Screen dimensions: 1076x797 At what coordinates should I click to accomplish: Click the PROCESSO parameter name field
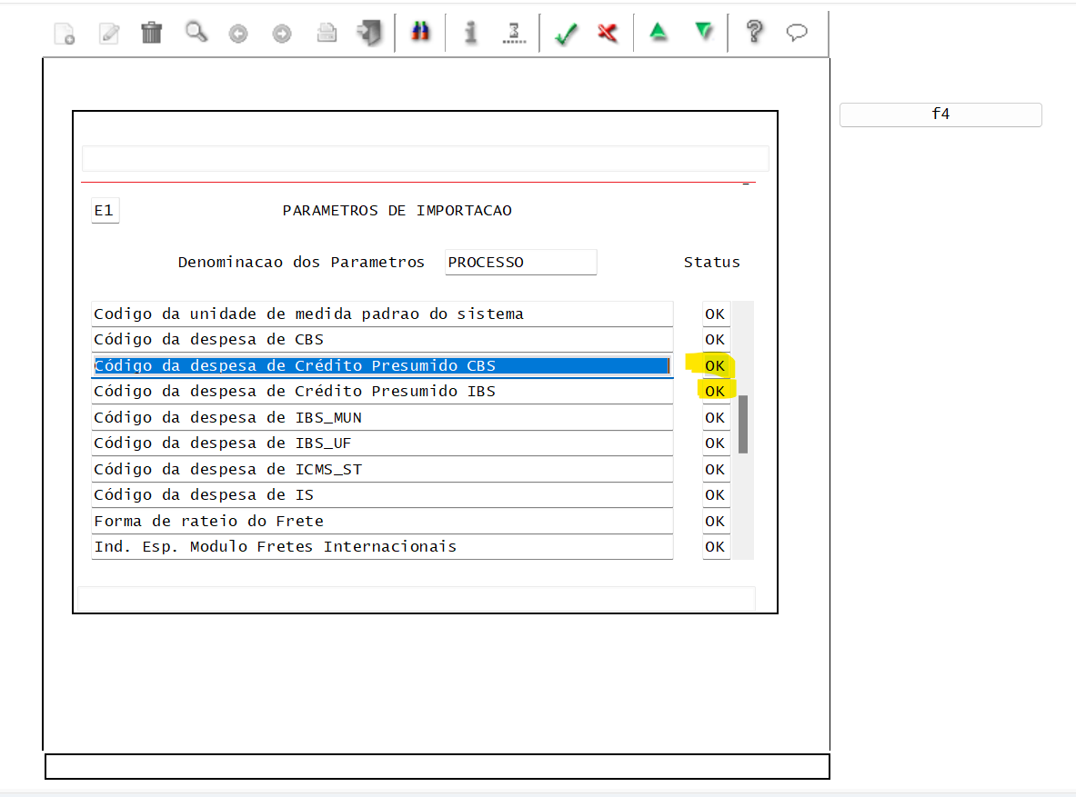(520, 262)
